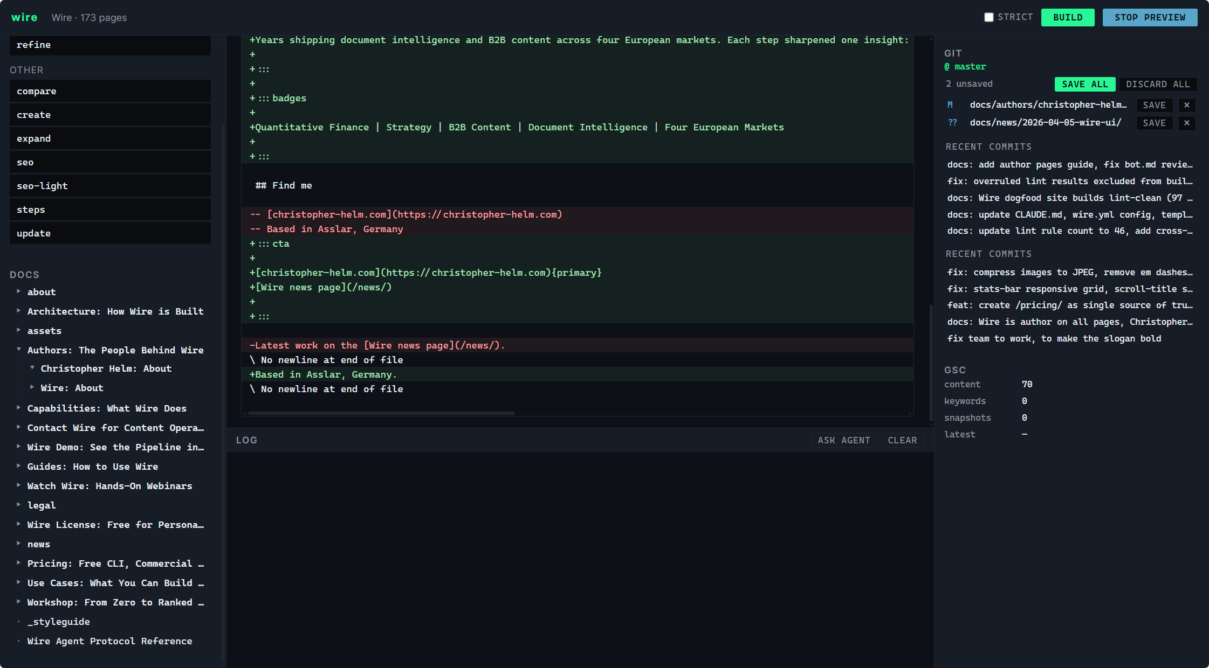Discard the christopher-helm change with its x button
The image size is (1209, 668).
1187,105
